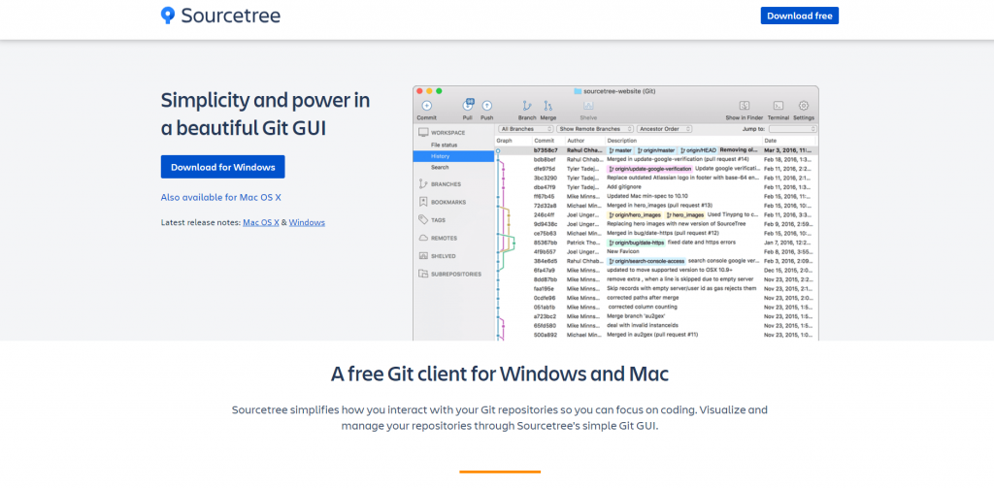The width and height of the screenshot is (994, 488).
Task: Click the Graph column header
Action: point(505,140)
